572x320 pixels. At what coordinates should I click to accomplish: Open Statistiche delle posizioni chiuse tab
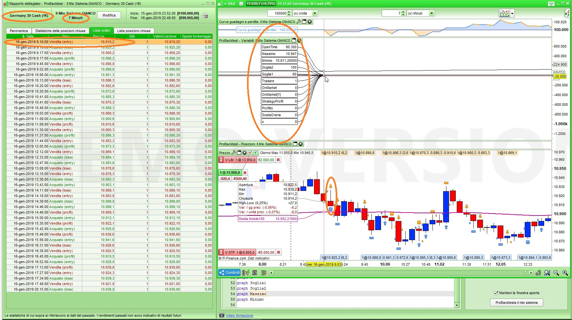pos(61,31)
